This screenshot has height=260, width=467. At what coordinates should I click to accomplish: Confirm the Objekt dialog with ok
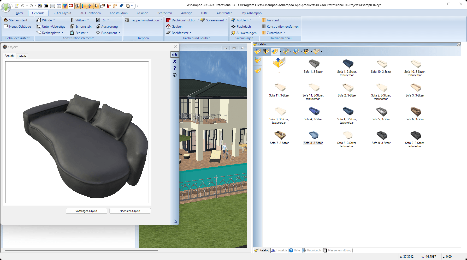pos(174,55)
